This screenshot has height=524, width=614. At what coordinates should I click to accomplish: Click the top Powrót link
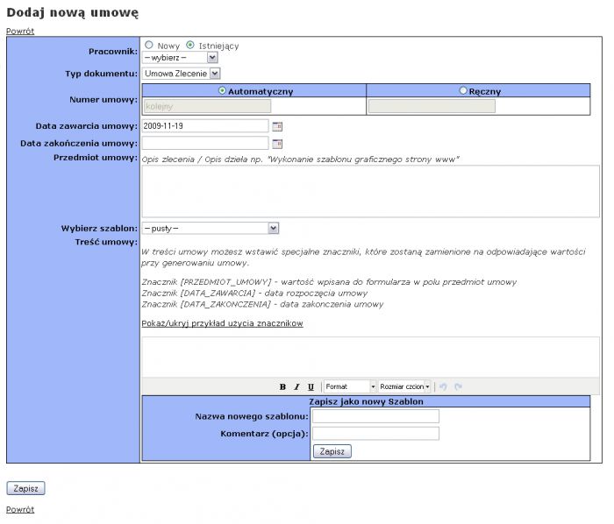pos(20,31)
